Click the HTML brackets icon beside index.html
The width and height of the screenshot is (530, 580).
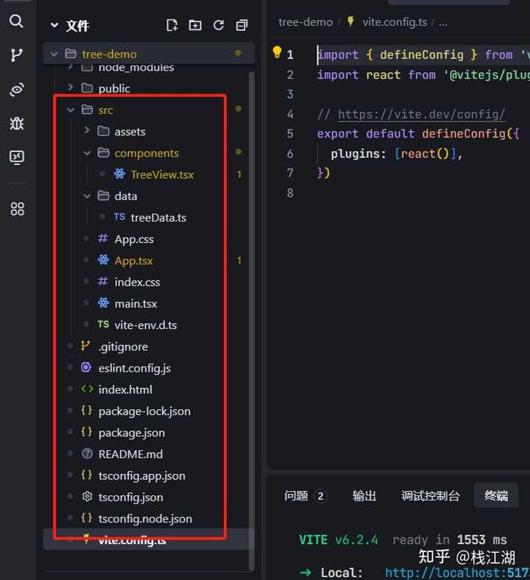(x=87, y=389)
